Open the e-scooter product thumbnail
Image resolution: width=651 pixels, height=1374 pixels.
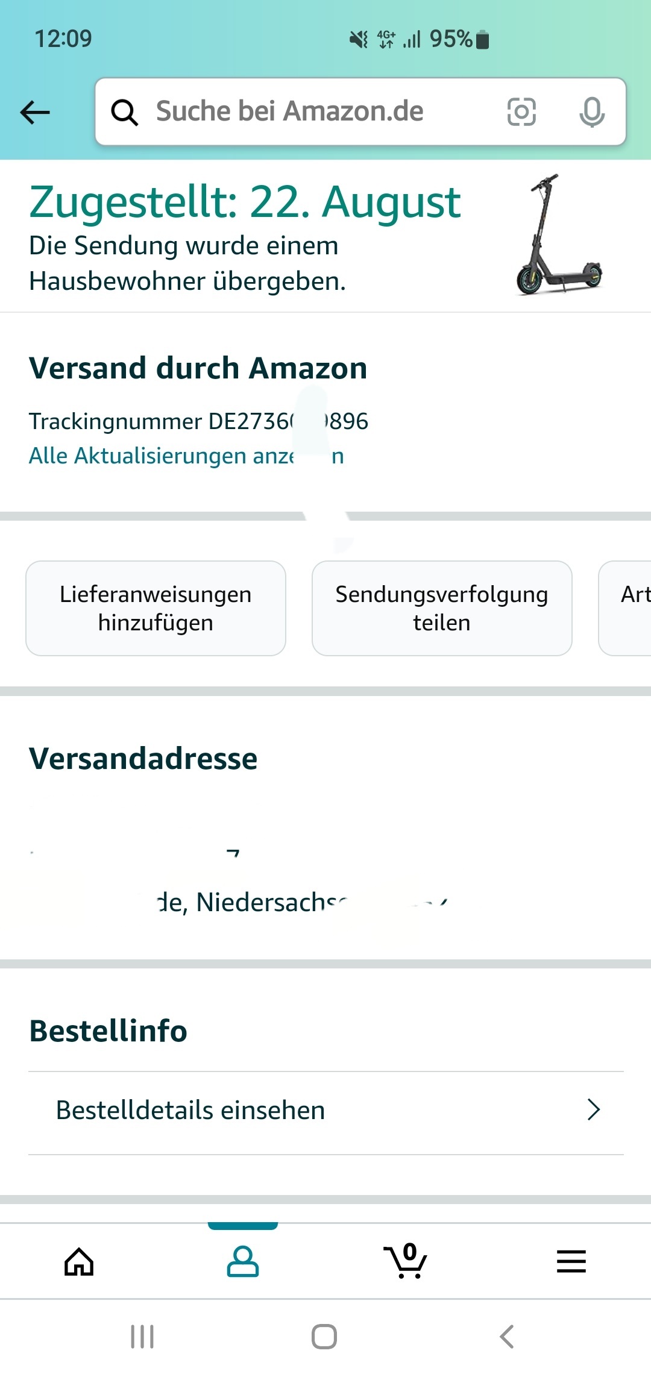pos(559,235)
